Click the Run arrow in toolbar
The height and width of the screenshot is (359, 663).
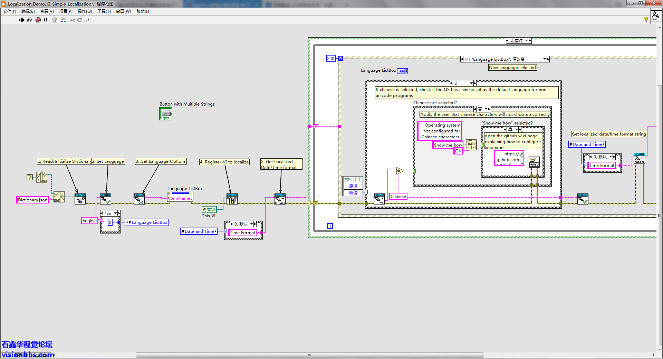point(22,20)
